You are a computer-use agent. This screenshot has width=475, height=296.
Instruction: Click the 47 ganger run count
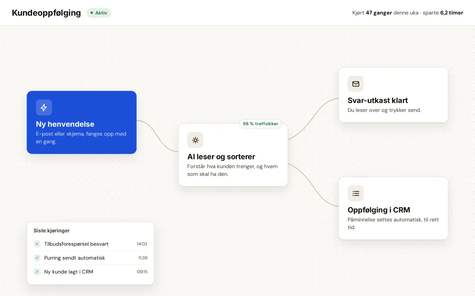pyautogui.click(x=379, y=13)
